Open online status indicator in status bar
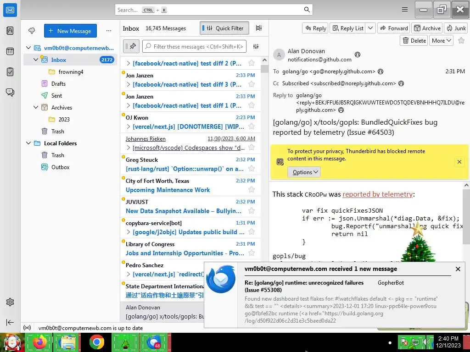470x352 pixels. point(27,328)
